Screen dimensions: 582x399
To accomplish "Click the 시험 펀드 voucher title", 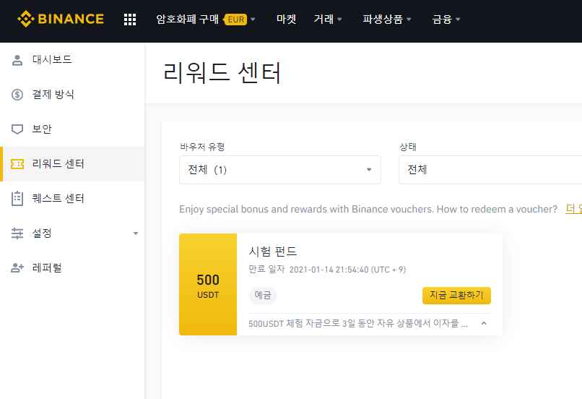I will point(273,252).
